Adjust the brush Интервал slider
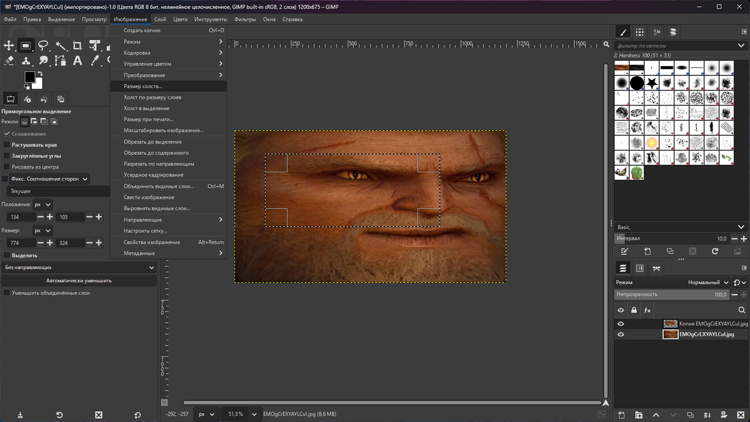 coord(672,238)
